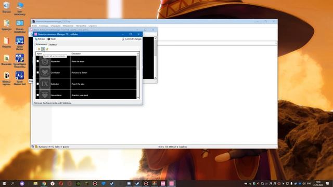
Task: Open the Файл menu in archive window
Action: coord(34,26)
